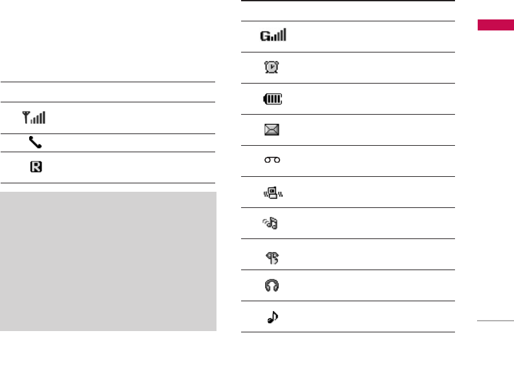Click empty description cell beside roaming icon
This screenshot has height=368, width=514.
tap(130, 167)
